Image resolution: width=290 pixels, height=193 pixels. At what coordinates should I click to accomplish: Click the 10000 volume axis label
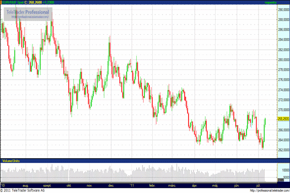(x=284, y=170)
